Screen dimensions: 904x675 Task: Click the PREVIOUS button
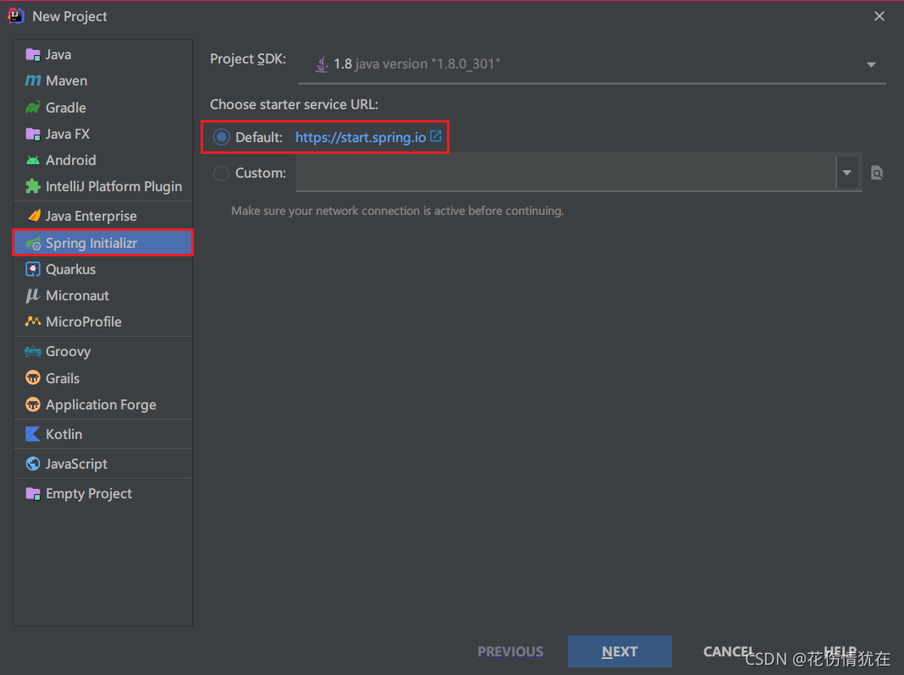510,651
